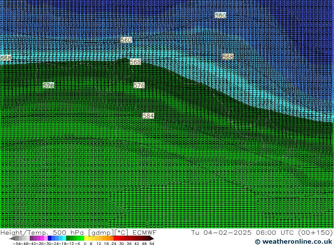
Task: Click the left gray arrow of the color bar
Action: pyautogui.click(x=12, y=238)
